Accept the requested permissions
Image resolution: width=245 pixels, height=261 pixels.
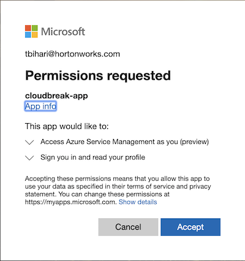point(190,227)
